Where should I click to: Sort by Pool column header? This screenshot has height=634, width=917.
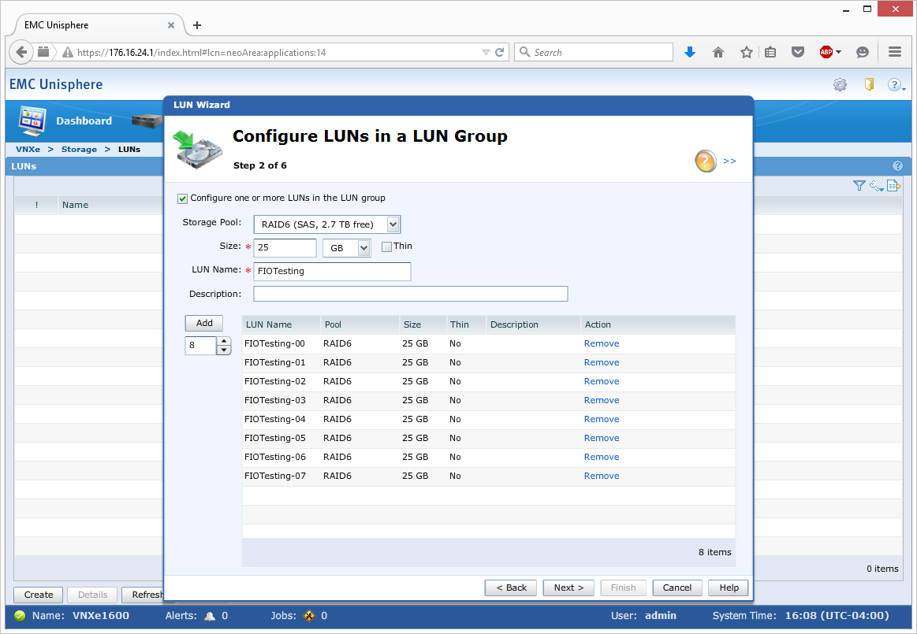360,325
